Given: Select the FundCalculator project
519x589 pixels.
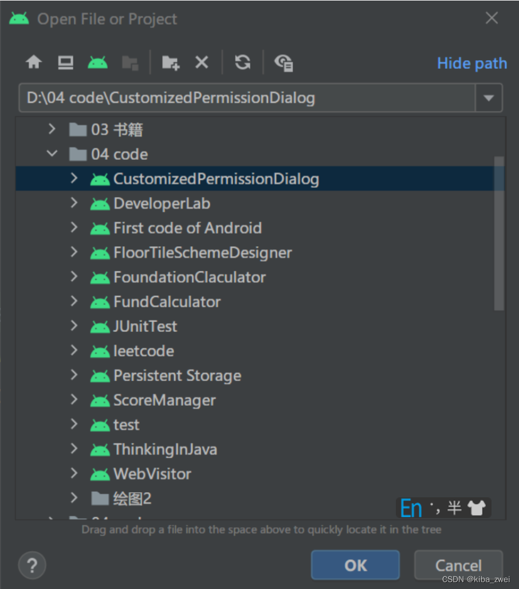Looking at the screenshot, I should [167, 302].
